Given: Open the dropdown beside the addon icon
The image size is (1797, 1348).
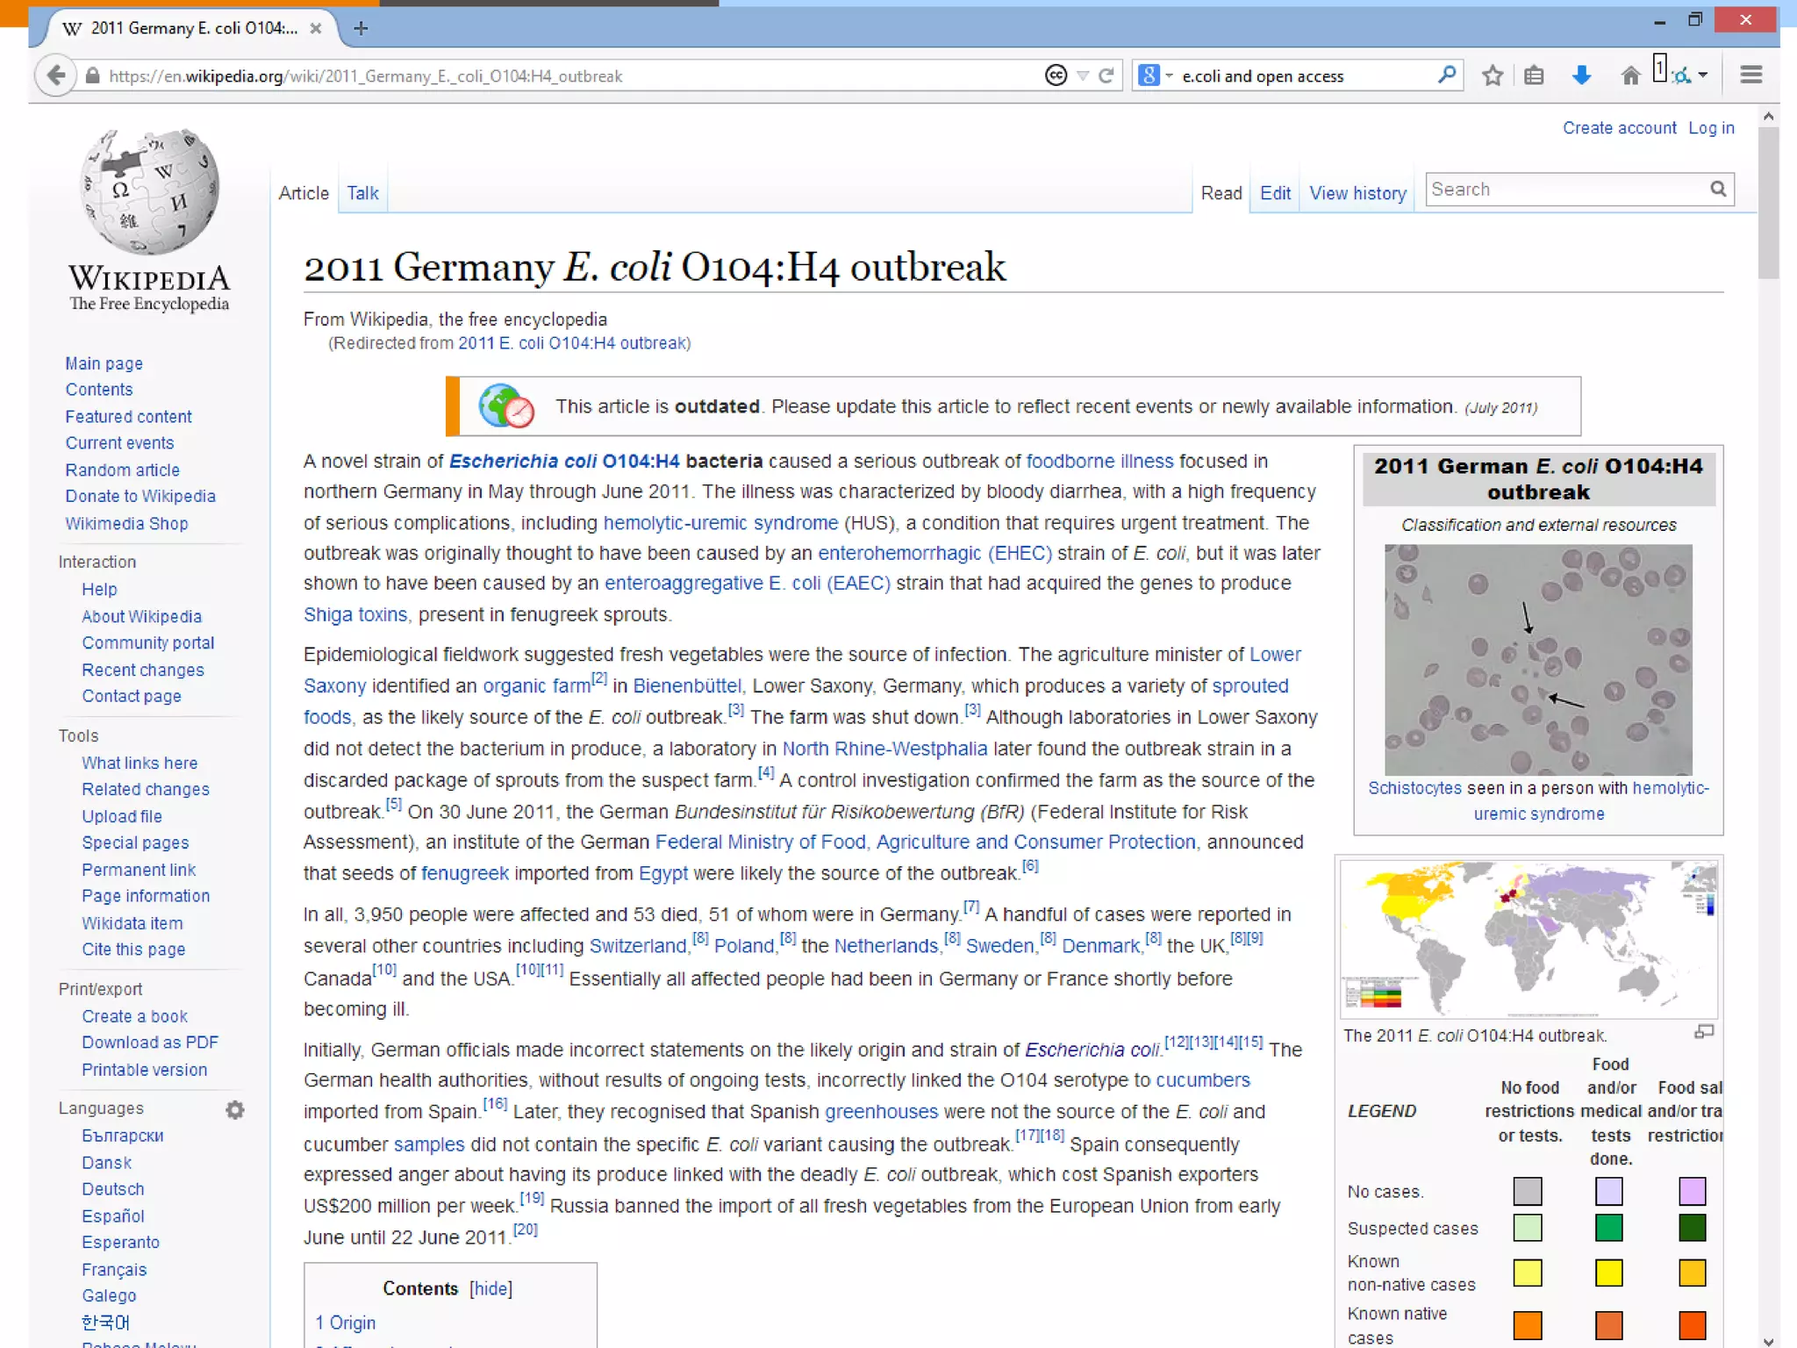Looking at the screenshot, I should point(1703,75).
